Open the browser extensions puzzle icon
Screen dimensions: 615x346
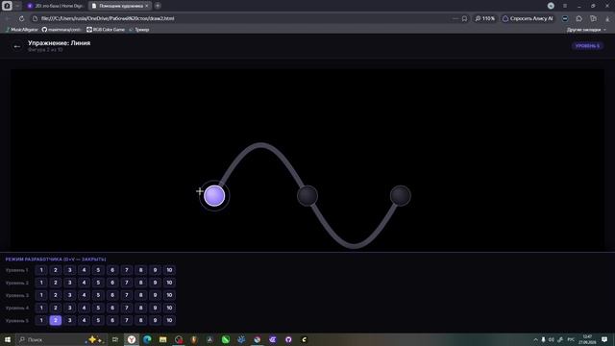[x=578, y=18]
